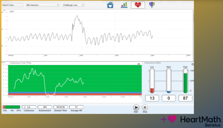The image size is (223, 128).
Task: Click the Coherence Over Time title
Action: click(20, 63)
